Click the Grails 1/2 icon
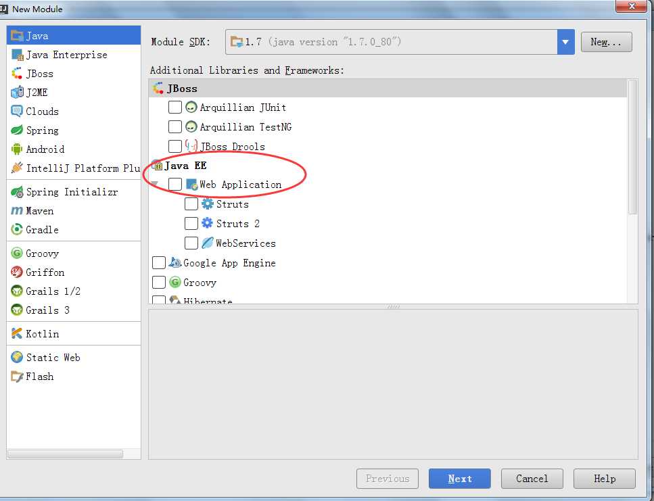The height and width of the screenshot is (501, 654). tap(17, 291)
